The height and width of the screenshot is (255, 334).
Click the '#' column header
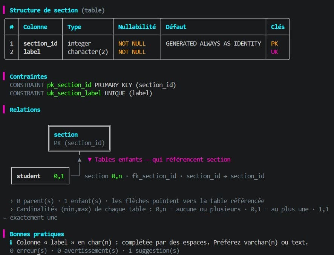(12, 27)
